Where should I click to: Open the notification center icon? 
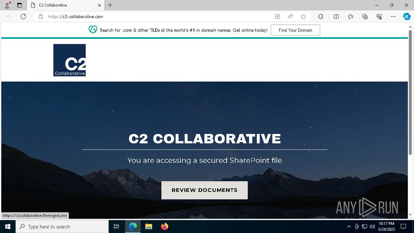[403, 227]
